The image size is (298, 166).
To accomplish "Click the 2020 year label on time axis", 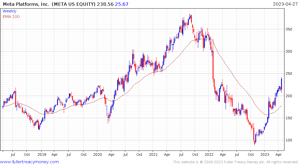I will (98, 154).
